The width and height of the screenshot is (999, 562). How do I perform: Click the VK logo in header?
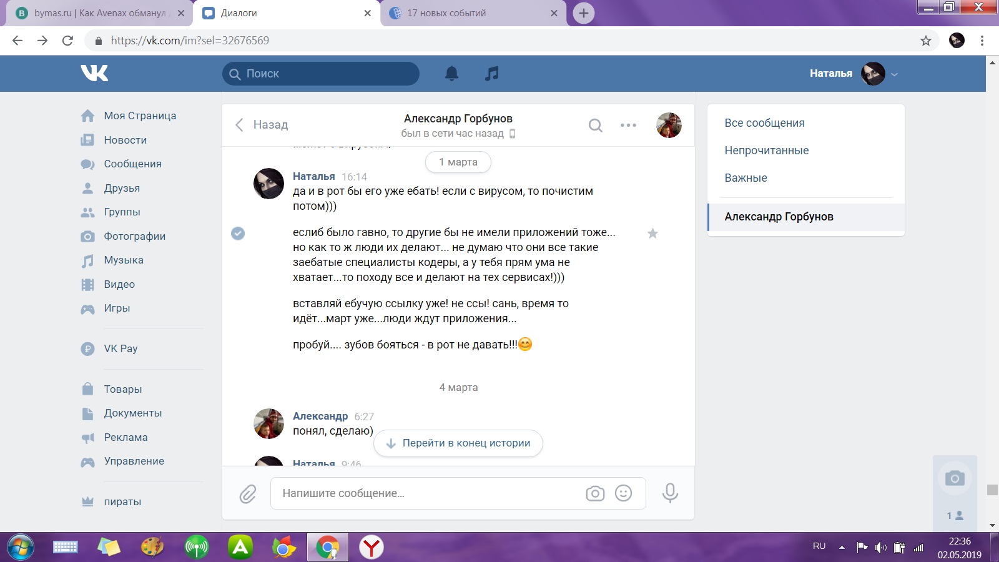[94, 73]
